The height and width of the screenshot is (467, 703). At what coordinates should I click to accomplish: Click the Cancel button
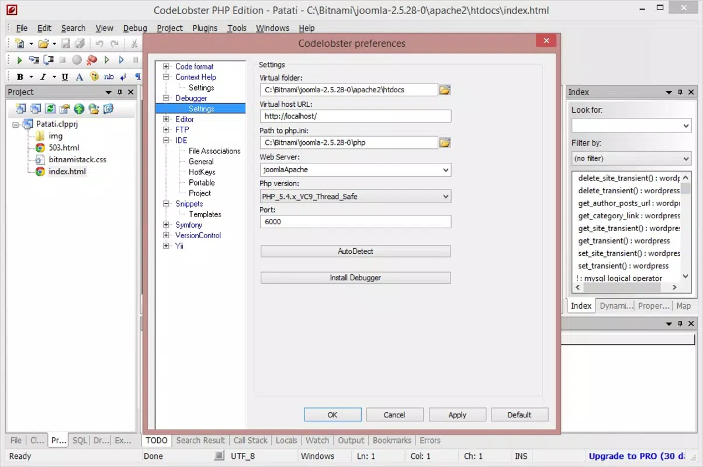394,414
